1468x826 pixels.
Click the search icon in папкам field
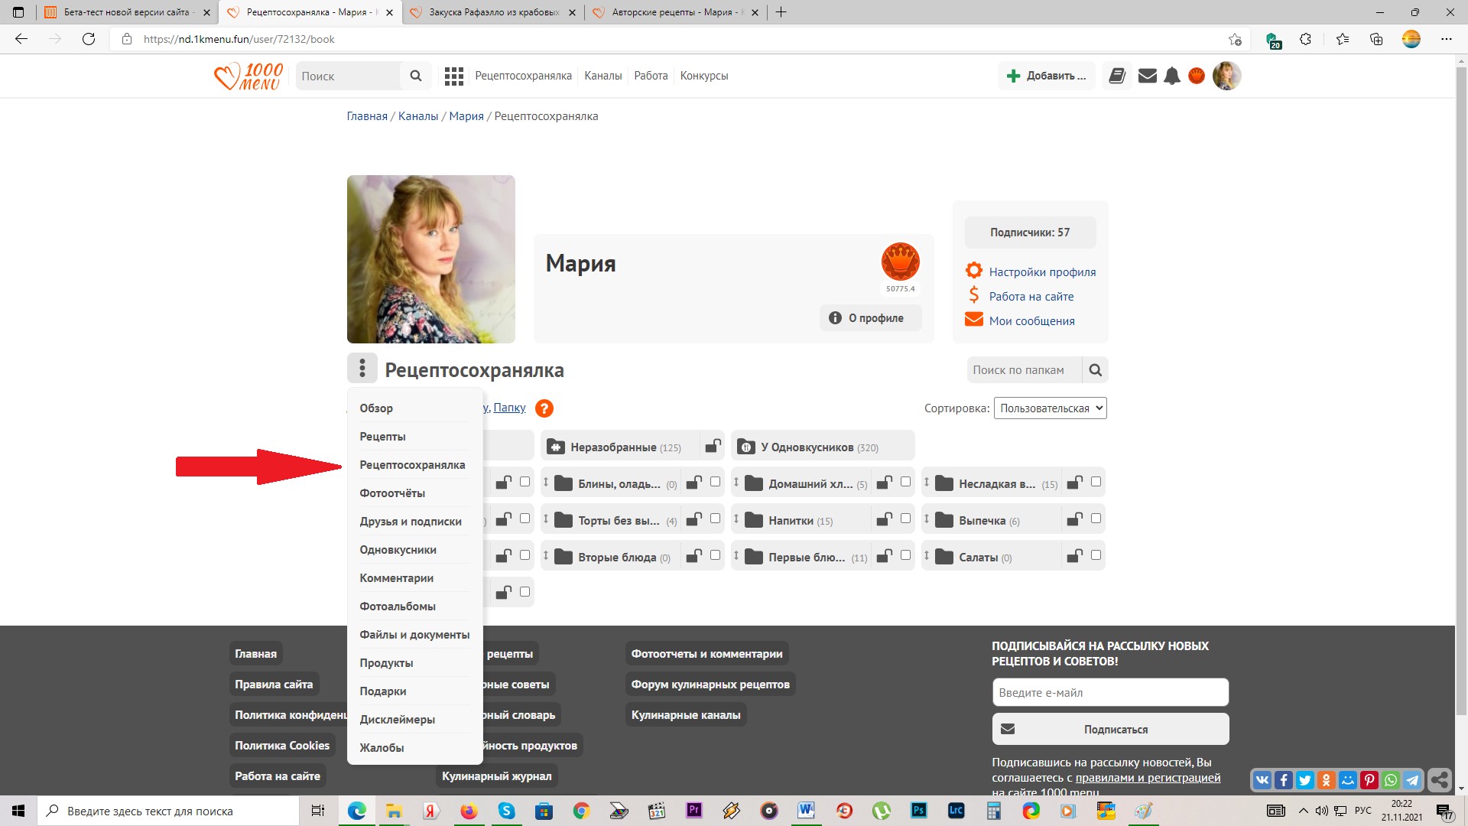(1096, 370)
